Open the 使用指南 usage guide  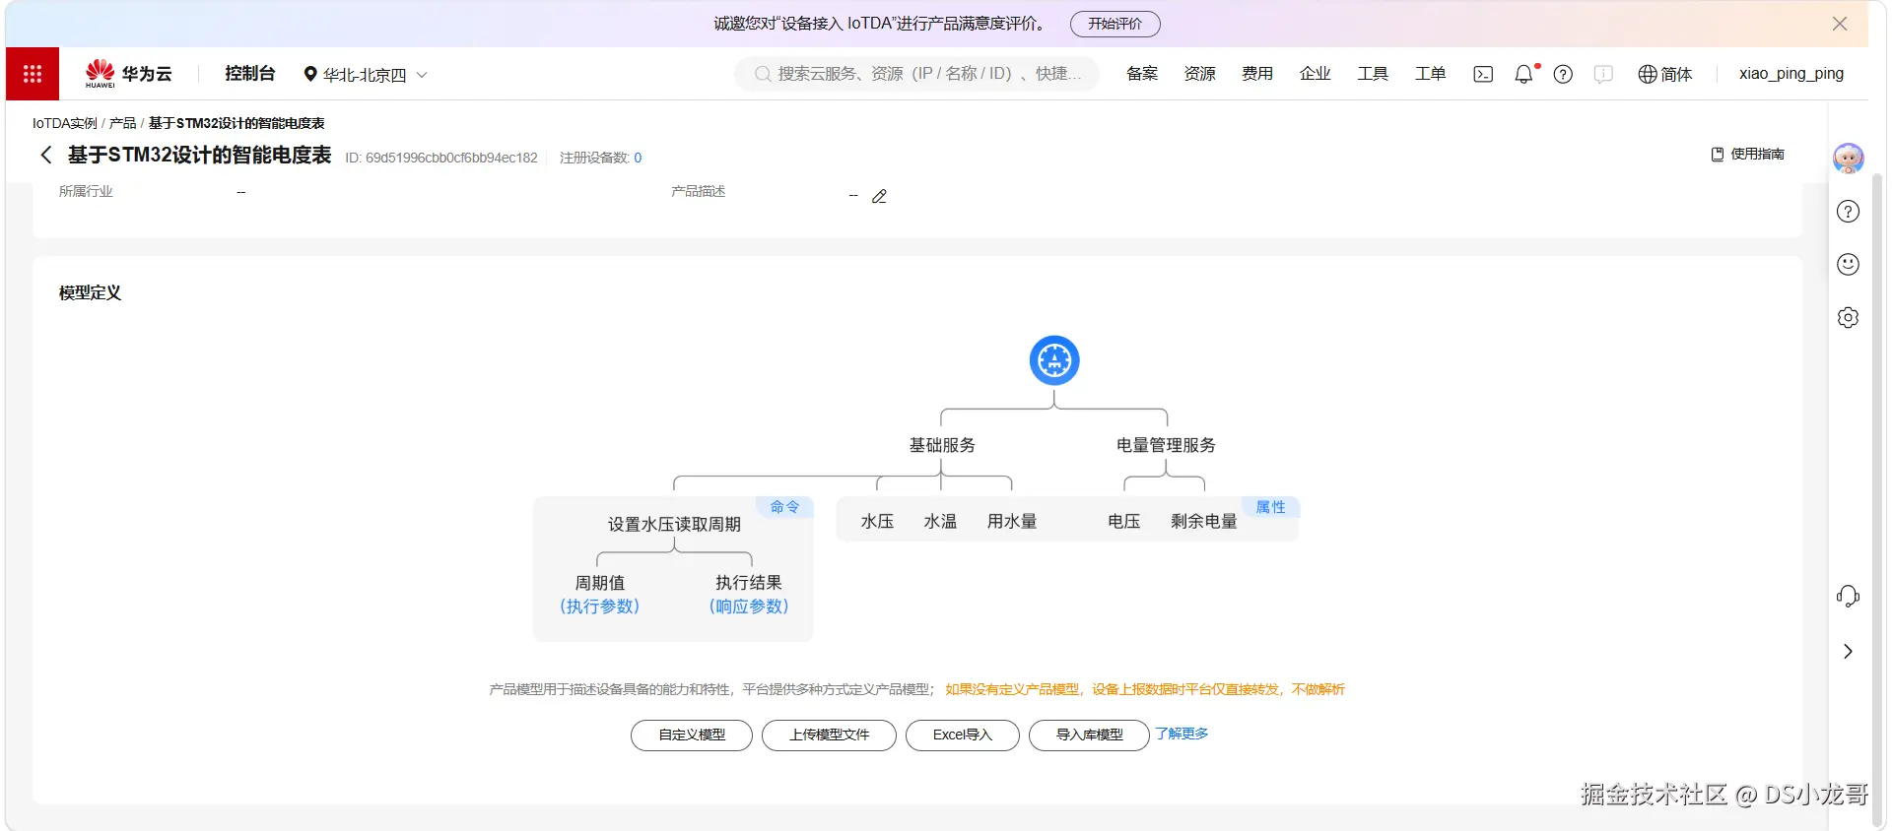point(1748,155)
